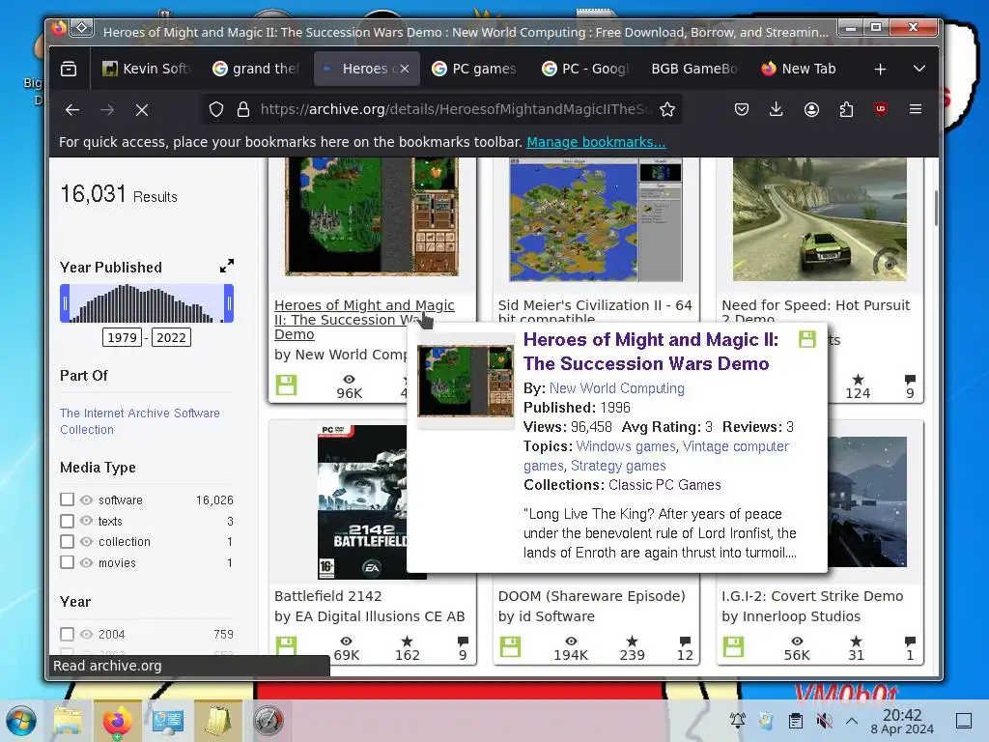Click reviews bubble on DOOM card
Image resolution: width=989 pixels, height=742 pixels.
[x=686, y=642]
